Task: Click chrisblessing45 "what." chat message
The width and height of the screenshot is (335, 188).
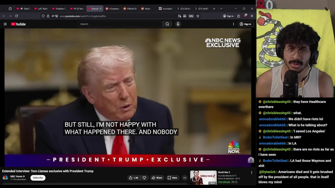Action: (x=280, y=113)
